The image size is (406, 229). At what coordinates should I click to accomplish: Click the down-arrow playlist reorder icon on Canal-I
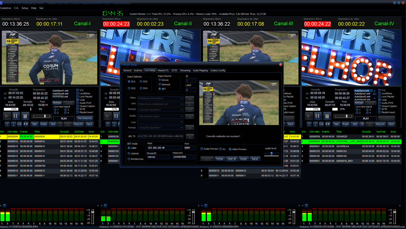13,124
